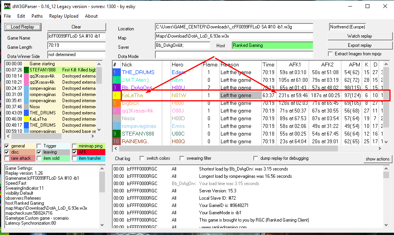
Task: Click the empty Dota Mode field
Action: point(234,55)
